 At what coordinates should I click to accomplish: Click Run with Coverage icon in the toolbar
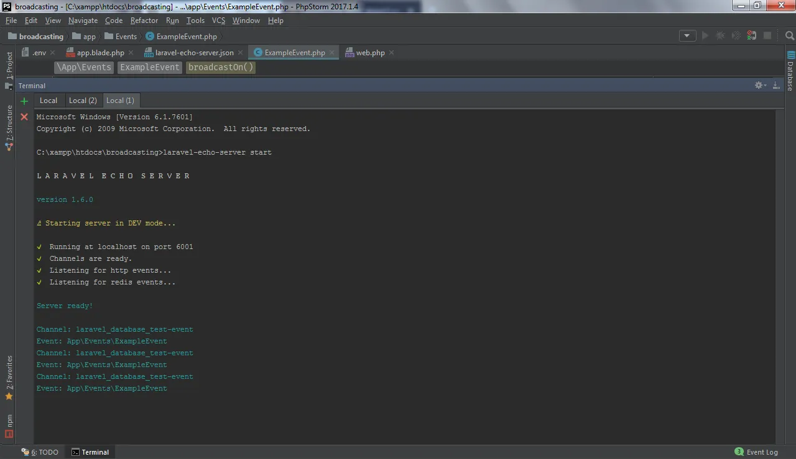tap(736, 36)
